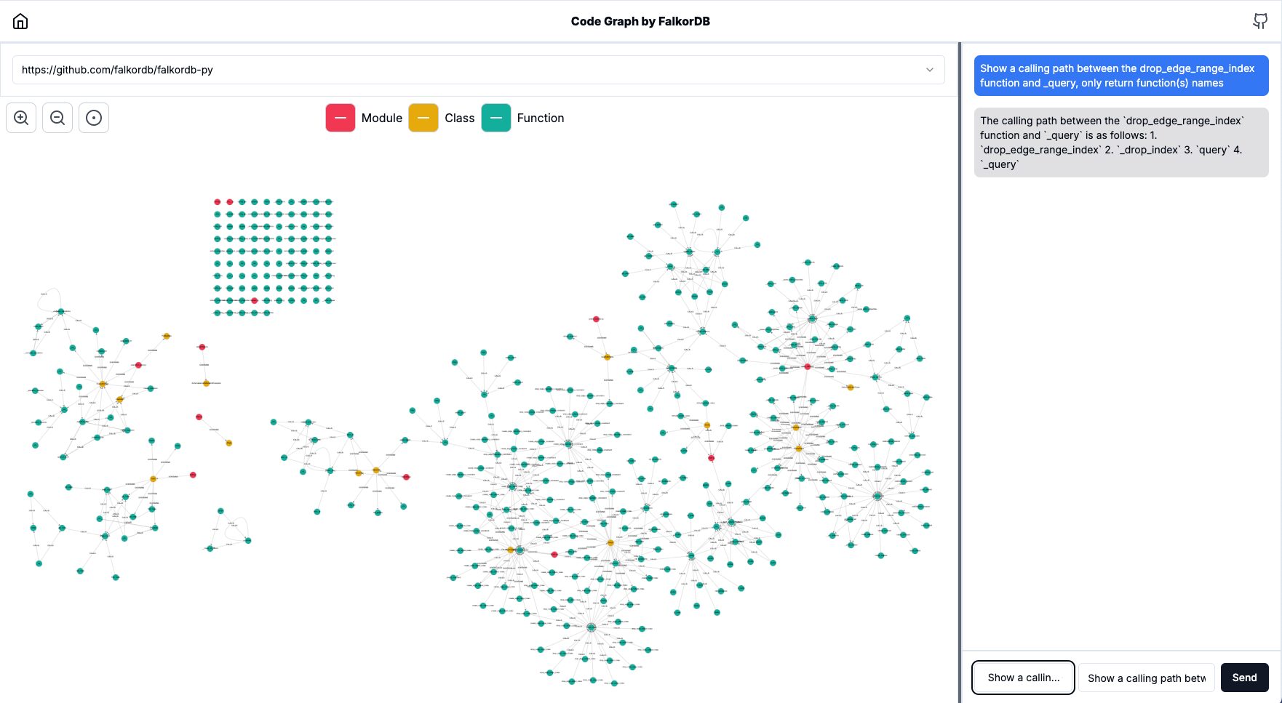The width and height of the screenshot is (1282, 703).
Task: Send the chat message
Action: point(1244,678)
